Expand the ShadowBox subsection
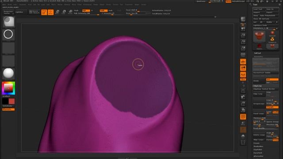Viewport: 283px width, 159px height. click(258, 146)
